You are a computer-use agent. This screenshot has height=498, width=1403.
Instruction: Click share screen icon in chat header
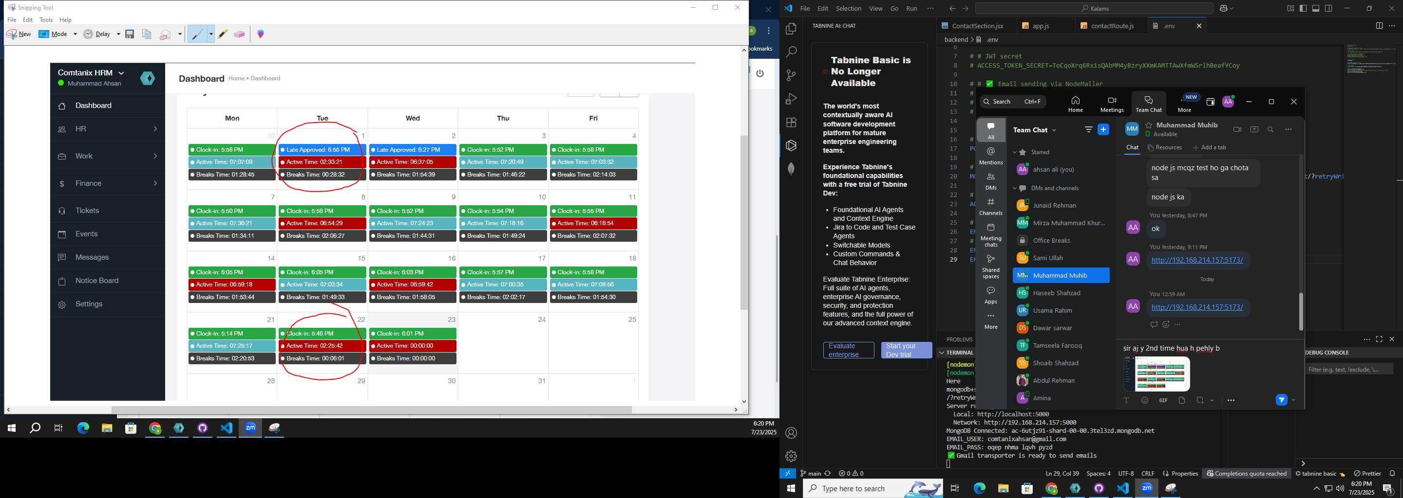point(1254,129)
